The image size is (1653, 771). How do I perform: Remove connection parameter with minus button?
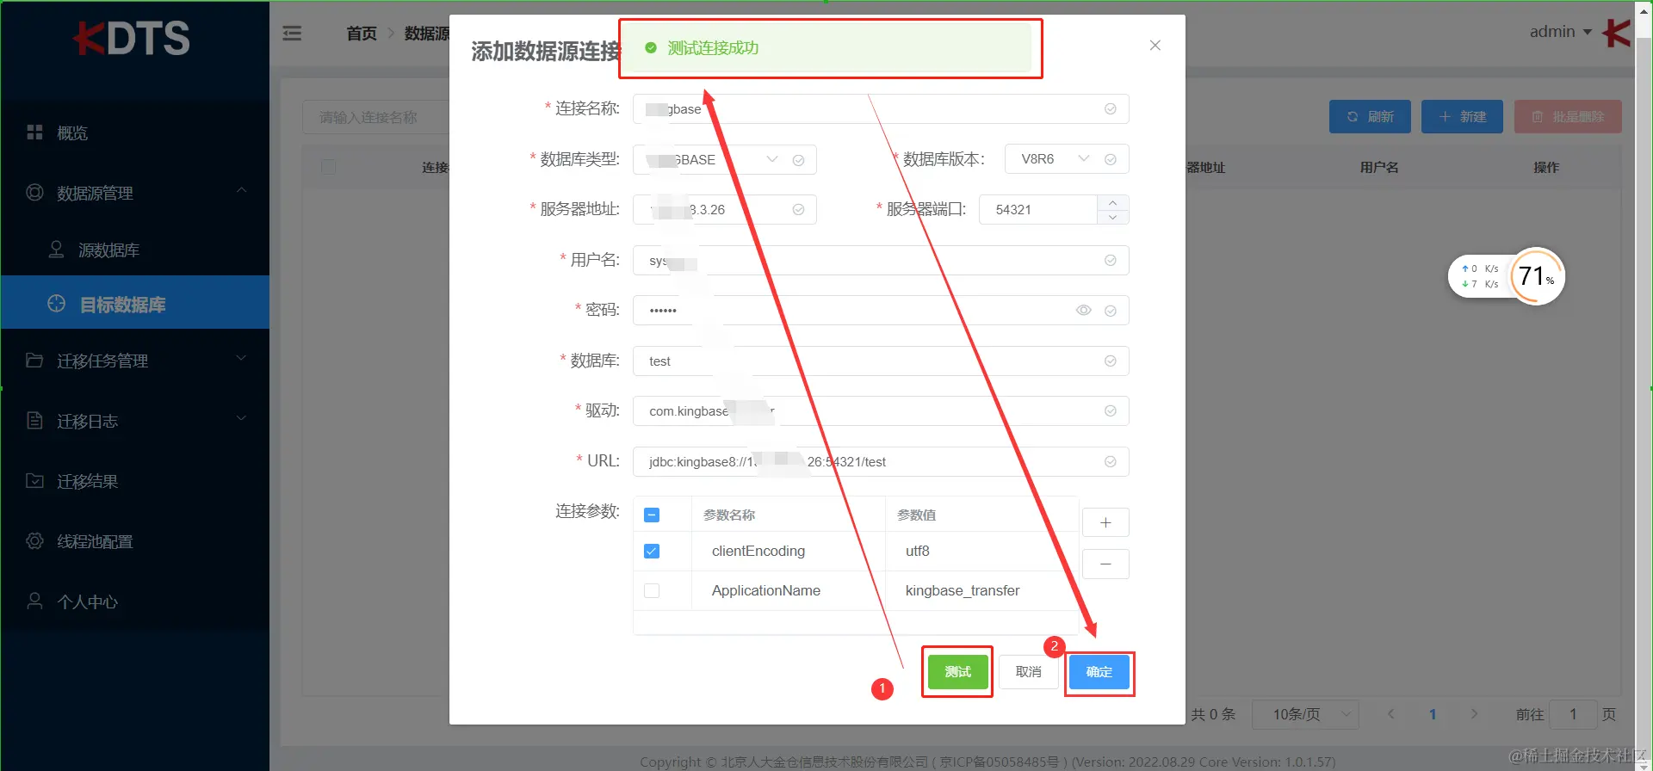[1105, 564]
